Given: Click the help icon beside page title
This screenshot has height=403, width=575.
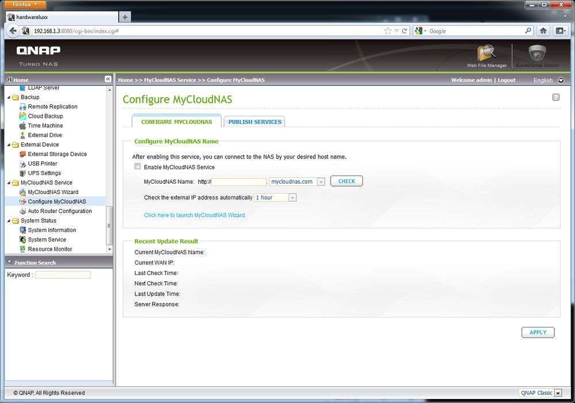Looking at the screenshot, I should 556,98.
